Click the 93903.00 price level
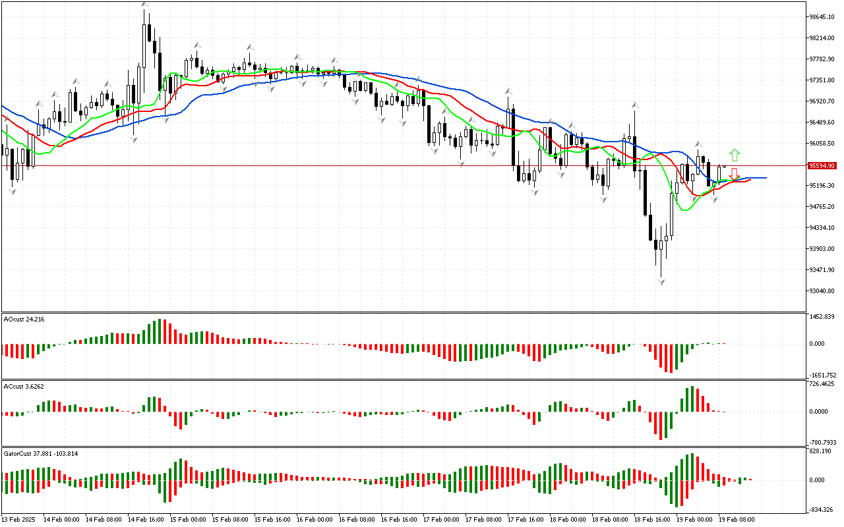 (822, 249)
